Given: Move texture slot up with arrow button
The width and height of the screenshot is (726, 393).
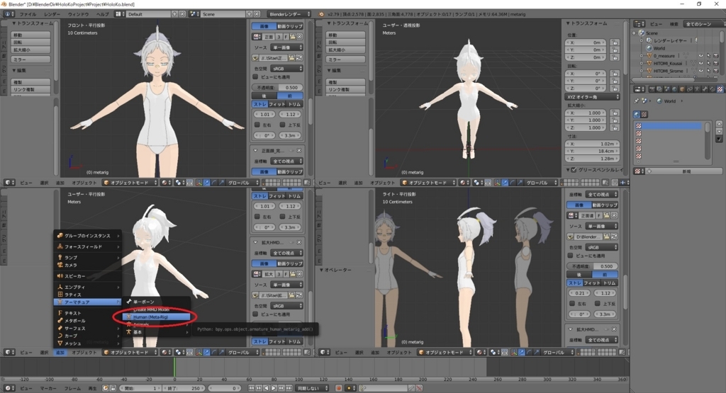Looking at the screenshot, I should pos(719,124).
